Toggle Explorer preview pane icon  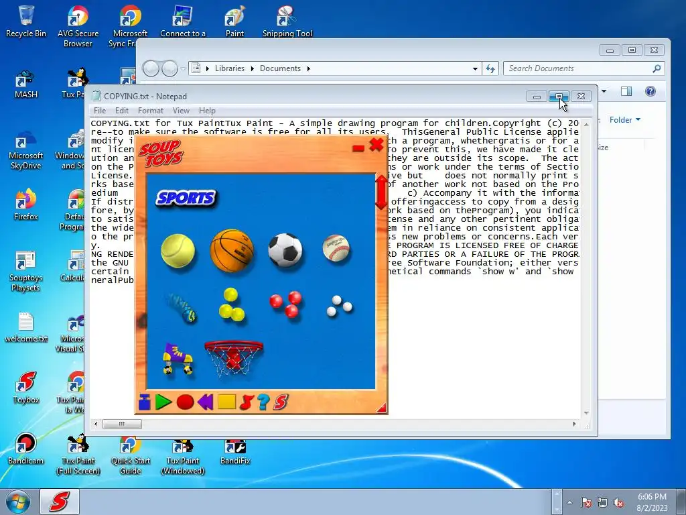pos(626,91)
